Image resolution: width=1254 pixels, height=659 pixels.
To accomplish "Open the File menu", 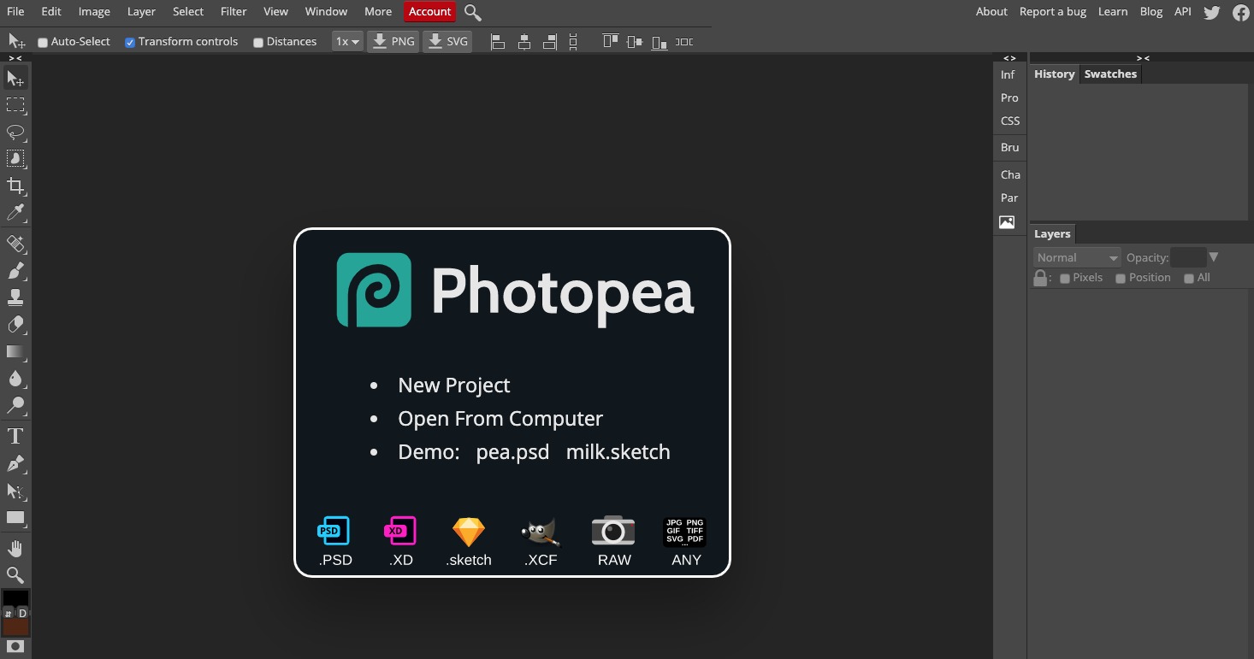I will (15, 12).
